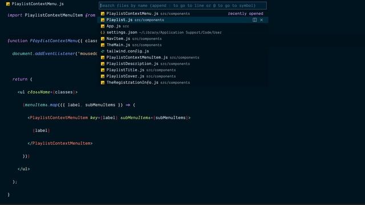365x205 pixels.
Task: Open the settings.json entry
Action: [182, 32]
